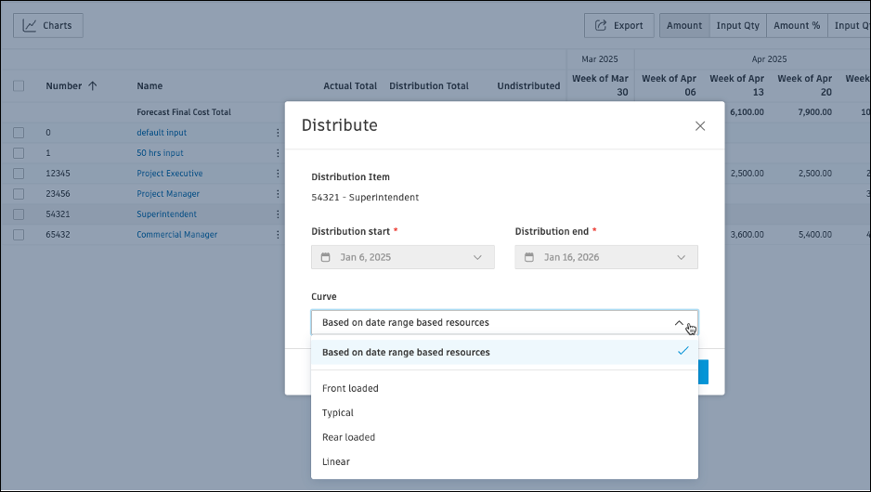Viewport: 871px width, 492px height.
Task: Close the Distribute dialog
Action: click(x=700, y=126)
